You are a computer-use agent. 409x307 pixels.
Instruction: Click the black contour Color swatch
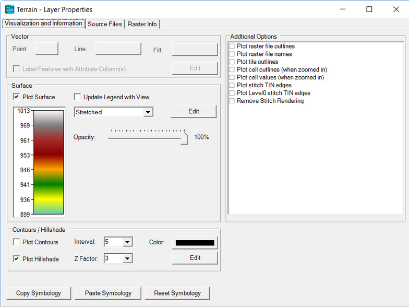click(x=195, y=243)
